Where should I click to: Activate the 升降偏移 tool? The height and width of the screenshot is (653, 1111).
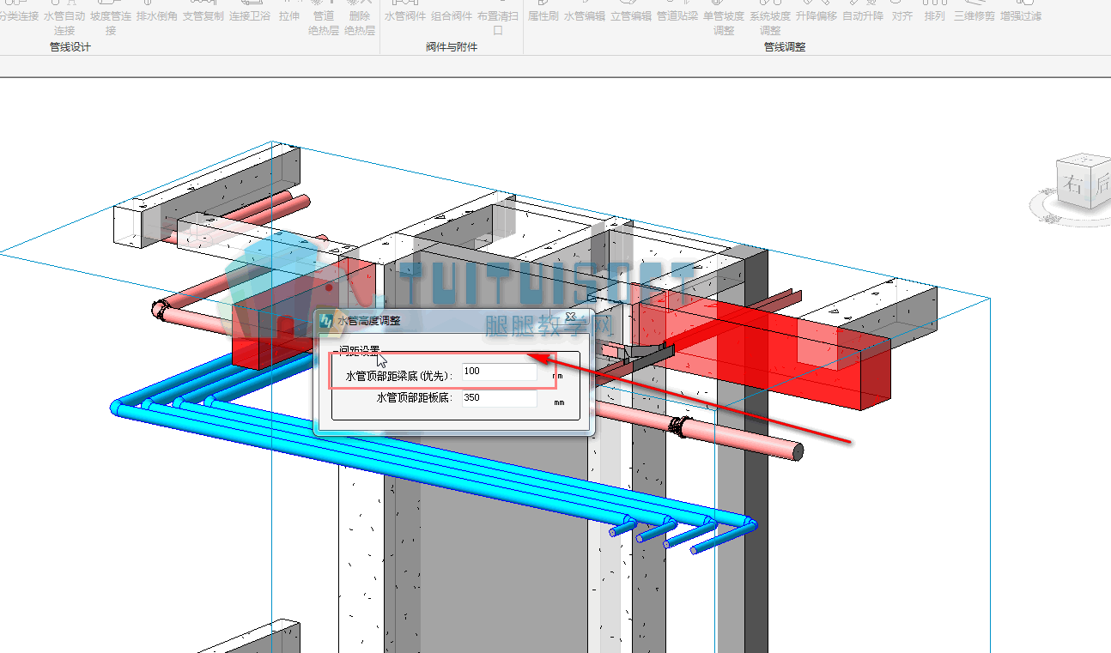tap(817, 13)
